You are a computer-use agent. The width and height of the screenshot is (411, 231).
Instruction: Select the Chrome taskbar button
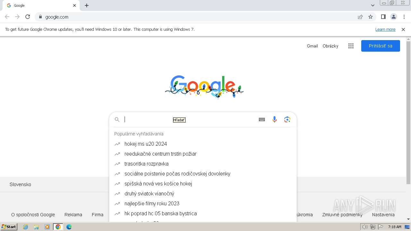pos(58,227)
